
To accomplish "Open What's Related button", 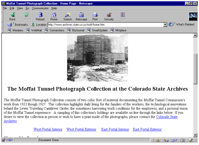I will click(x=181, y=24).
